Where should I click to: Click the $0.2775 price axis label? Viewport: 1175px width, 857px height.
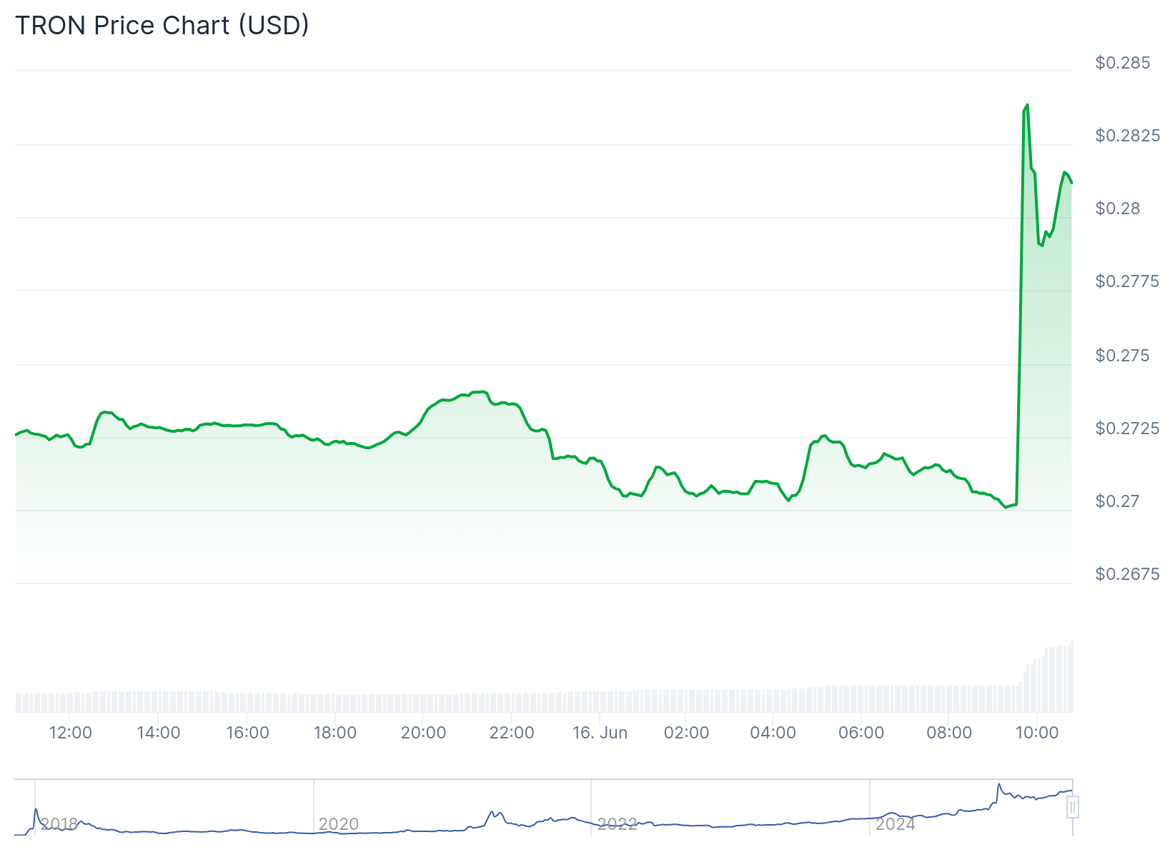(x=1128, y=281)
